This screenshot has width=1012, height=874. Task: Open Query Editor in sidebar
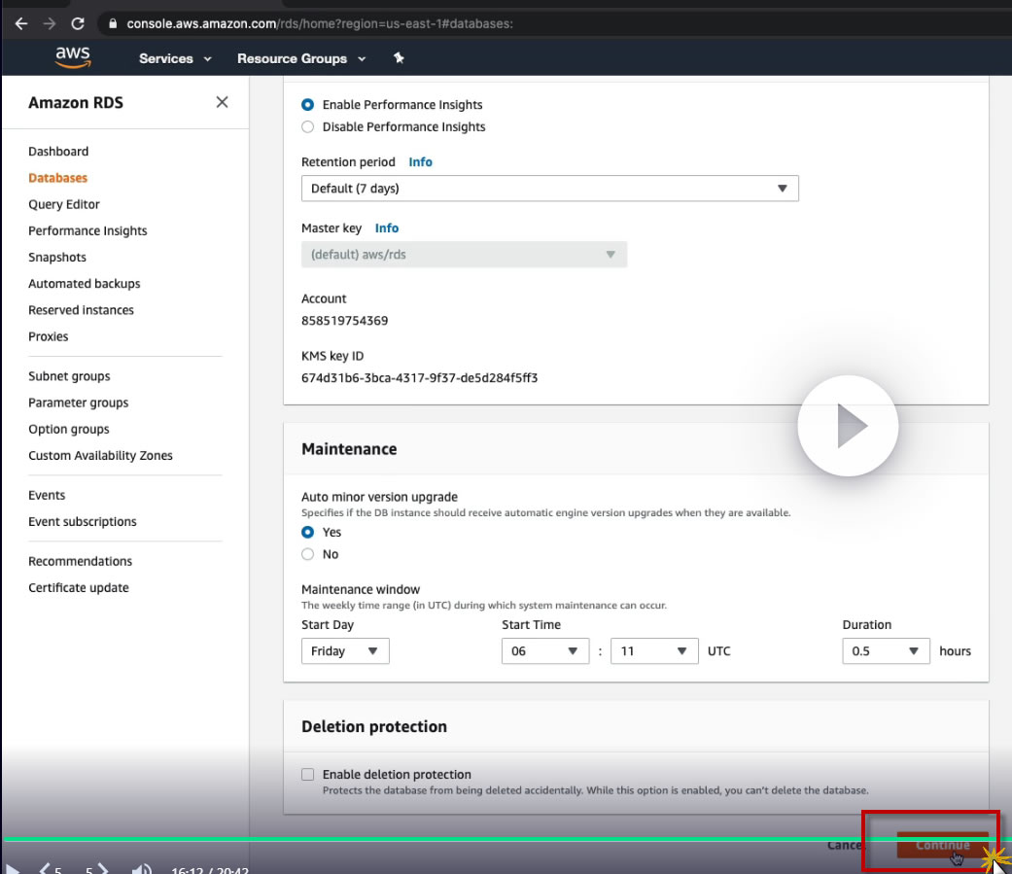click(64, 204)
